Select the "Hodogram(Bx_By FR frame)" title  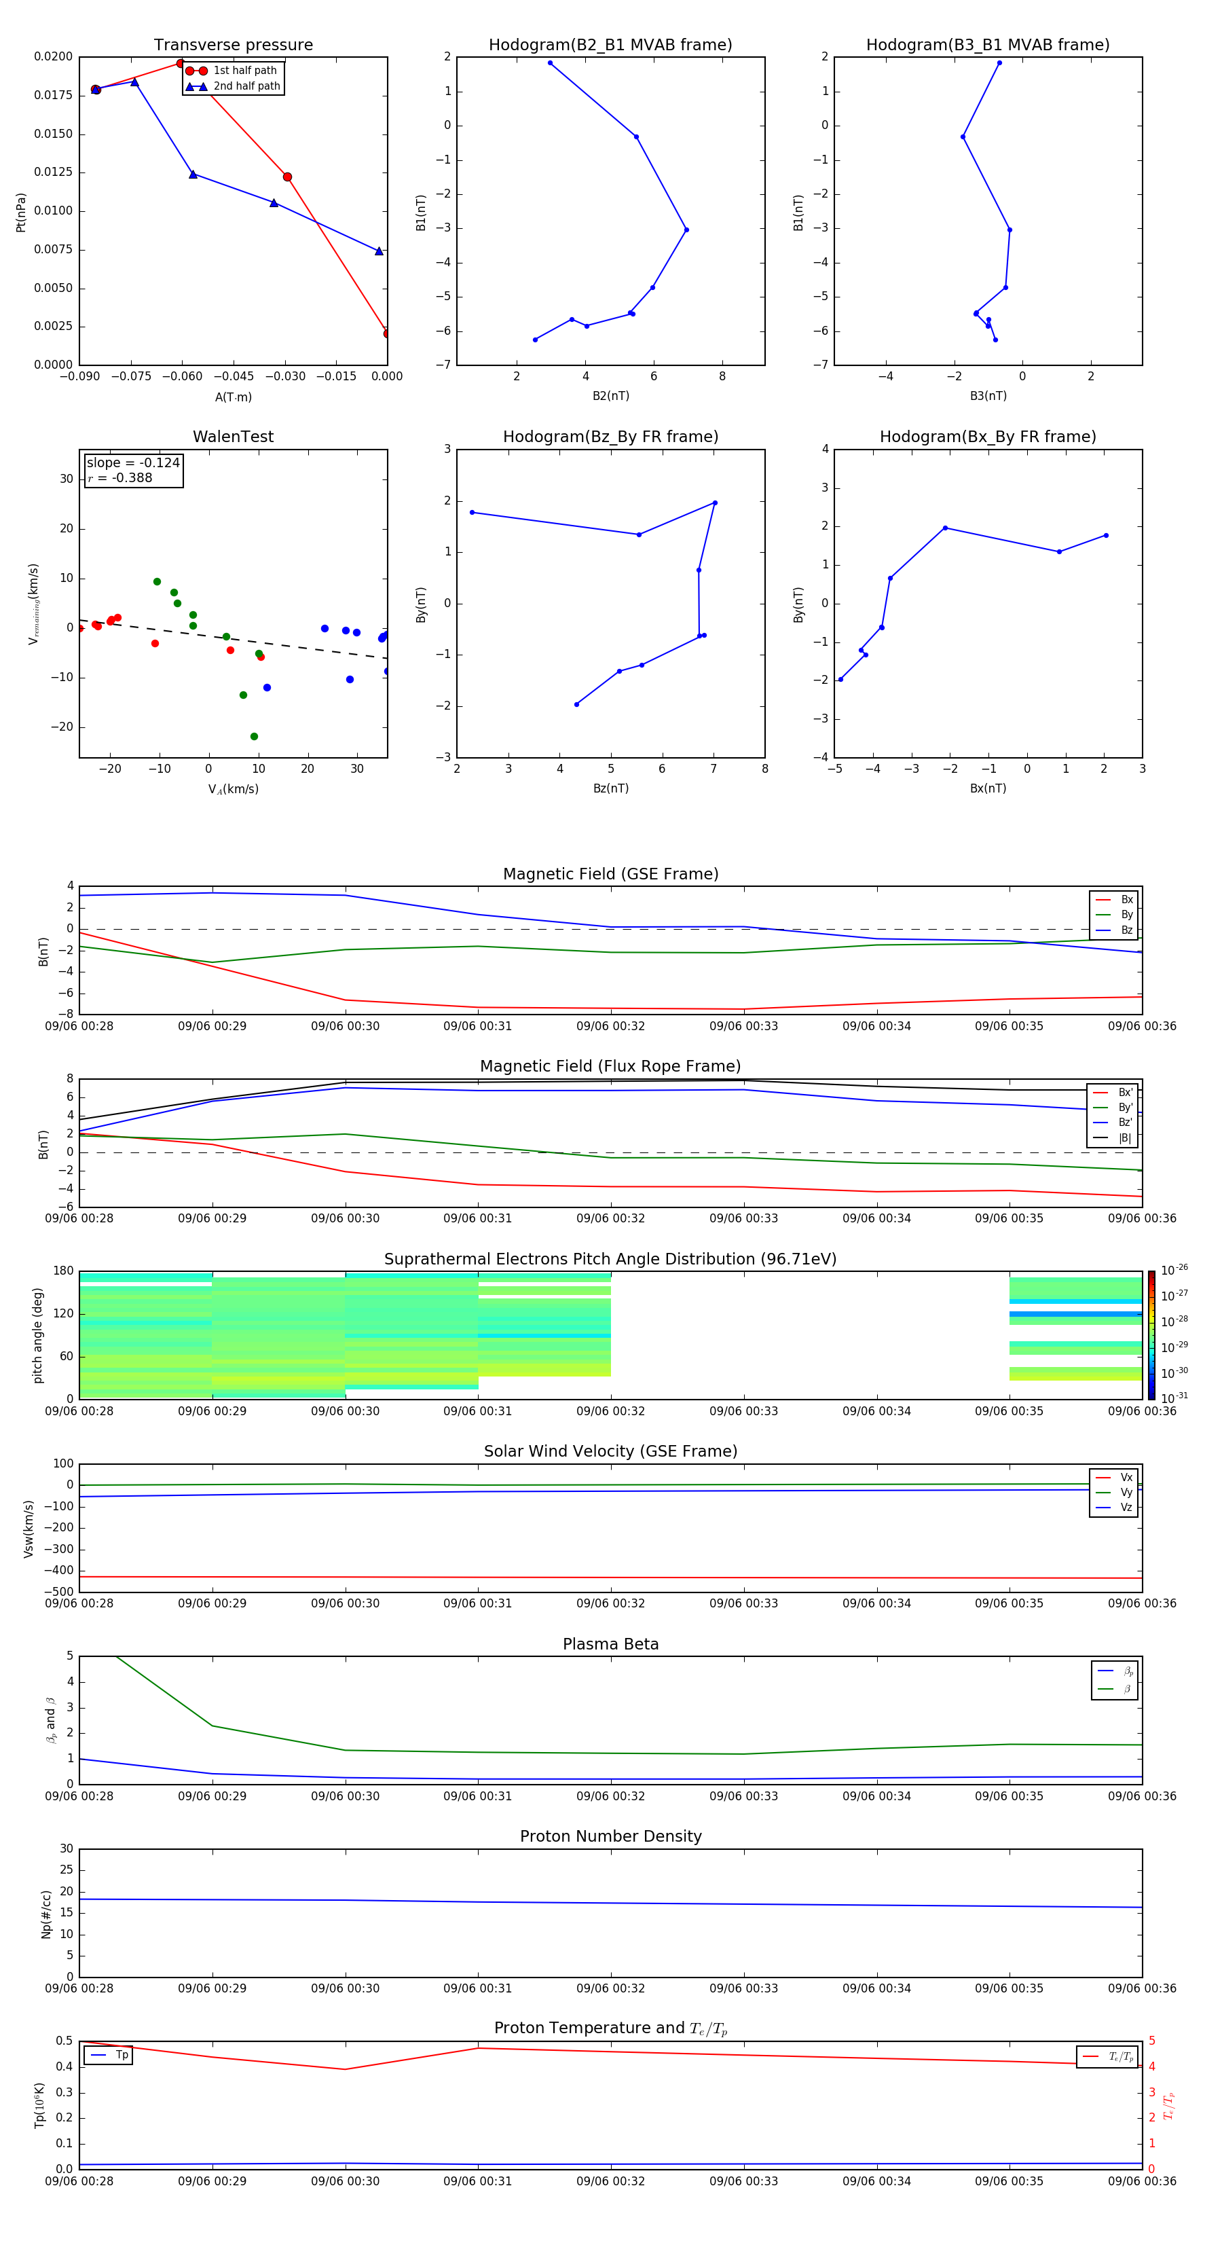pos(988,437)
